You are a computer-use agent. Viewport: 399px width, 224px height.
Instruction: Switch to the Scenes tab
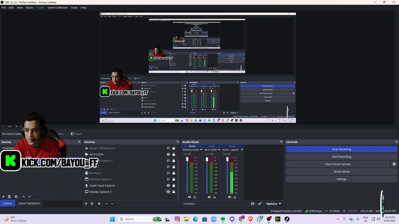point(7,203)
